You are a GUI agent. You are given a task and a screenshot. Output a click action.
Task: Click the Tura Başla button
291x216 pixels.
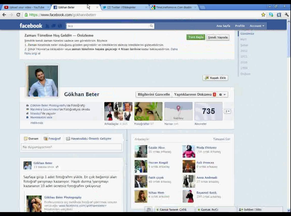[196, 37]
